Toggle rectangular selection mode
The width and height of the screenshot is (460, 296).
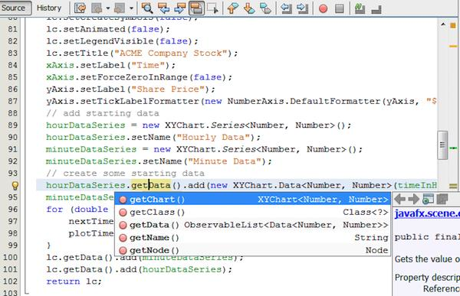[212, 8]
